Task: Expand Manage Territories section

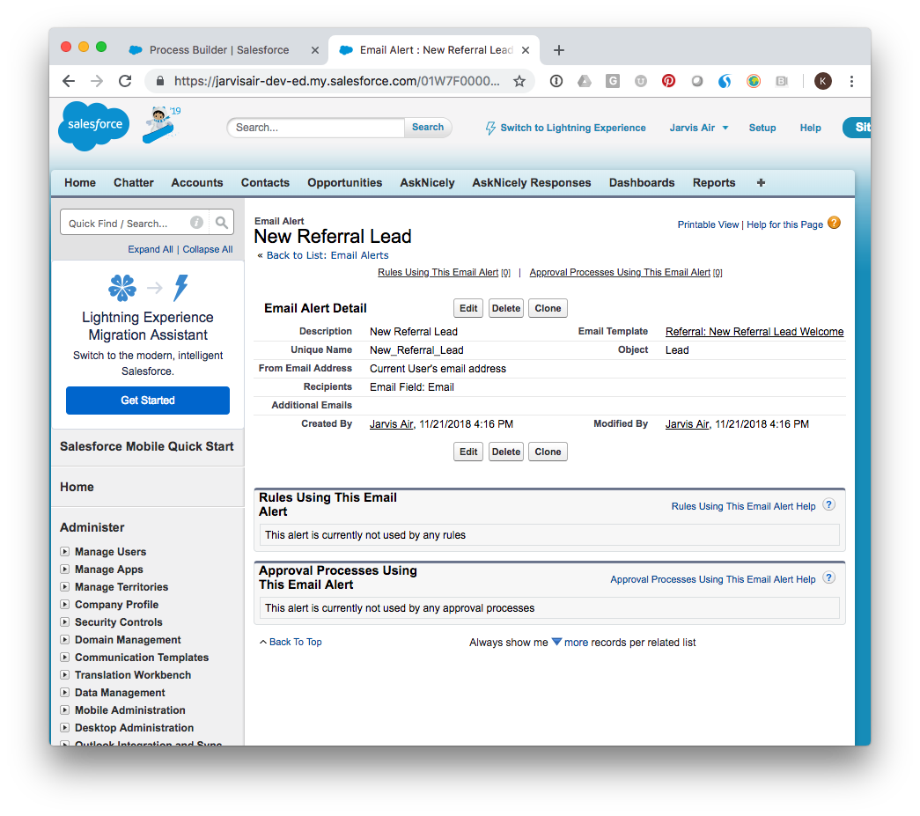Action: [x=64, y=586]
